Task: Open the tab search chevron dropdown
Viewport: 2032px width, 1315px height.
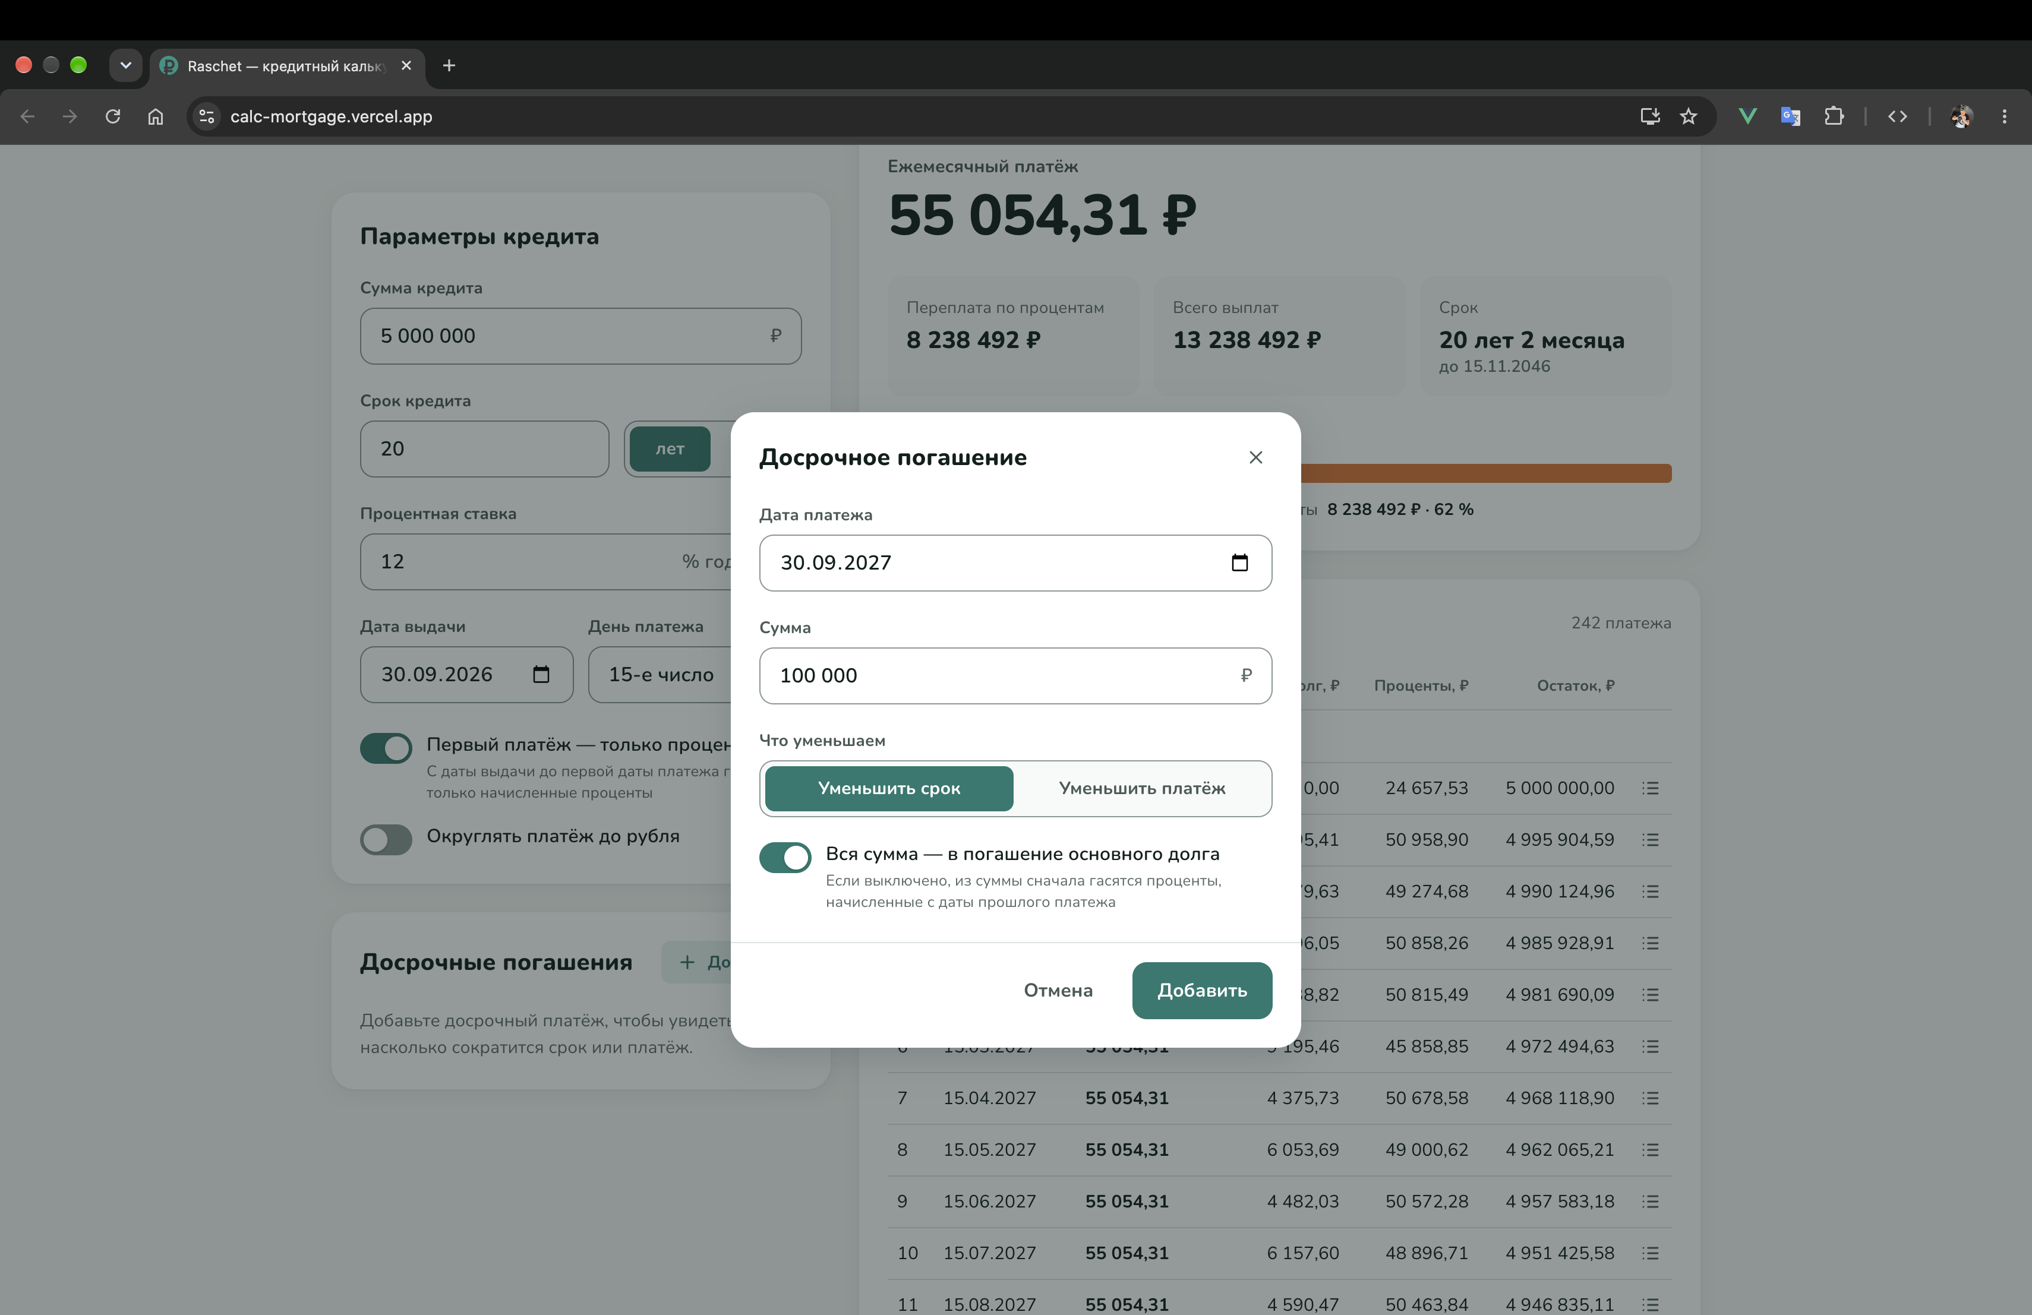Action: pos(125,66)
